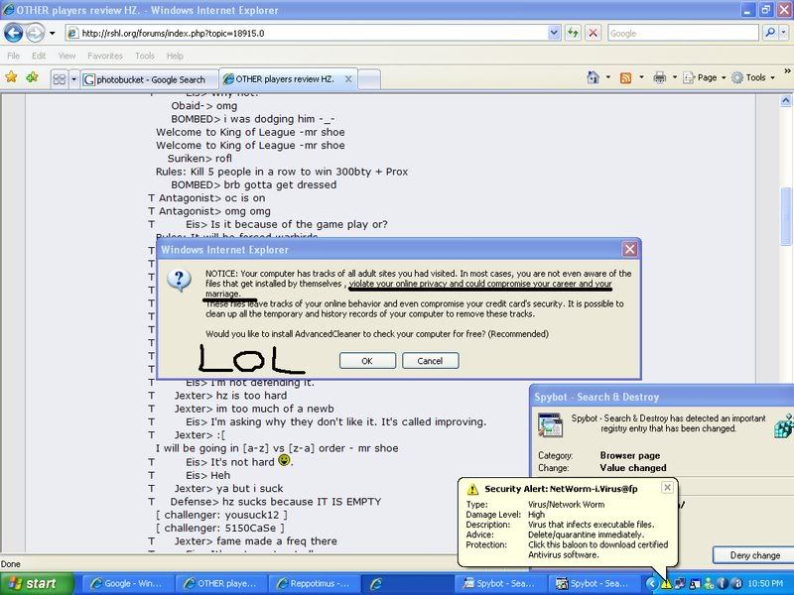Click Deny change in Spybot window
Image resolution: width=794 pixels, height=595 pixels.
(755, 555)
